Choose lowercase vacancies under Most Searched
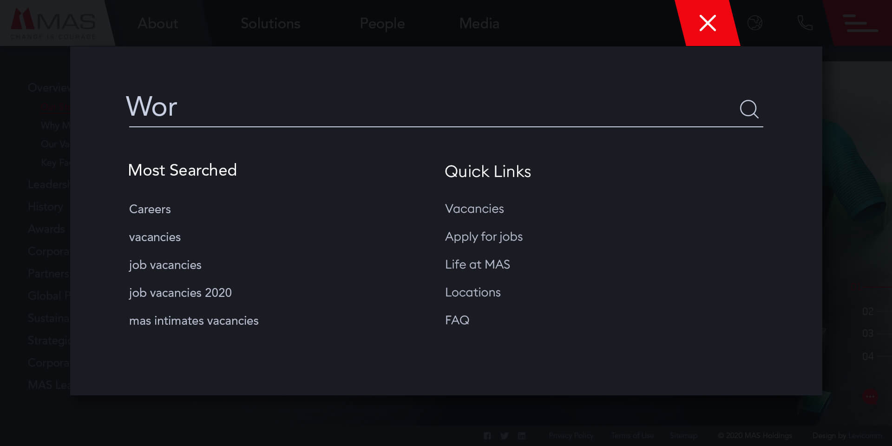The height and width of the screenshot is (446, 892). point(155,237)
